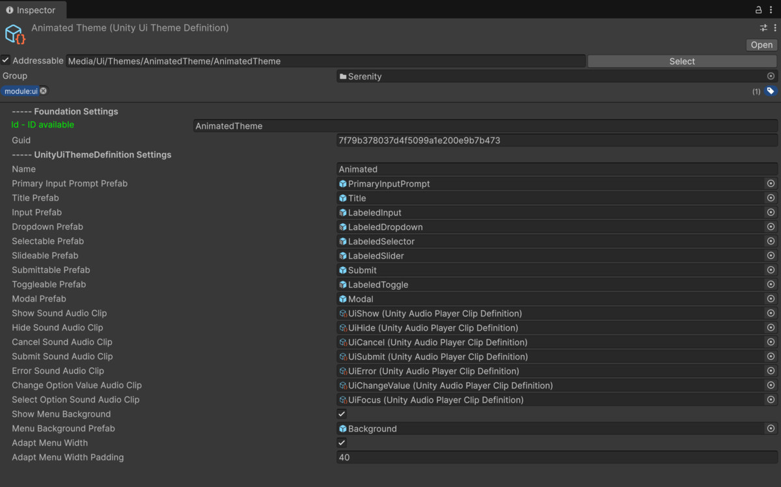The width and height of the screenshot is (781, 487).
Task: Open object picker for UiShow clip
Action: pyautogui.click(x=771, y=313)
